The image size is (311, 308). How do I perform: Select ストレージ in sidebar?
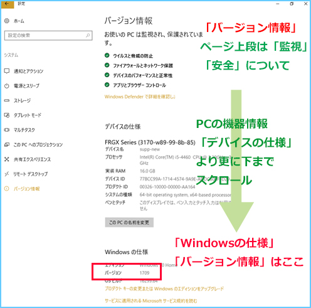click(x=22, y=100)
